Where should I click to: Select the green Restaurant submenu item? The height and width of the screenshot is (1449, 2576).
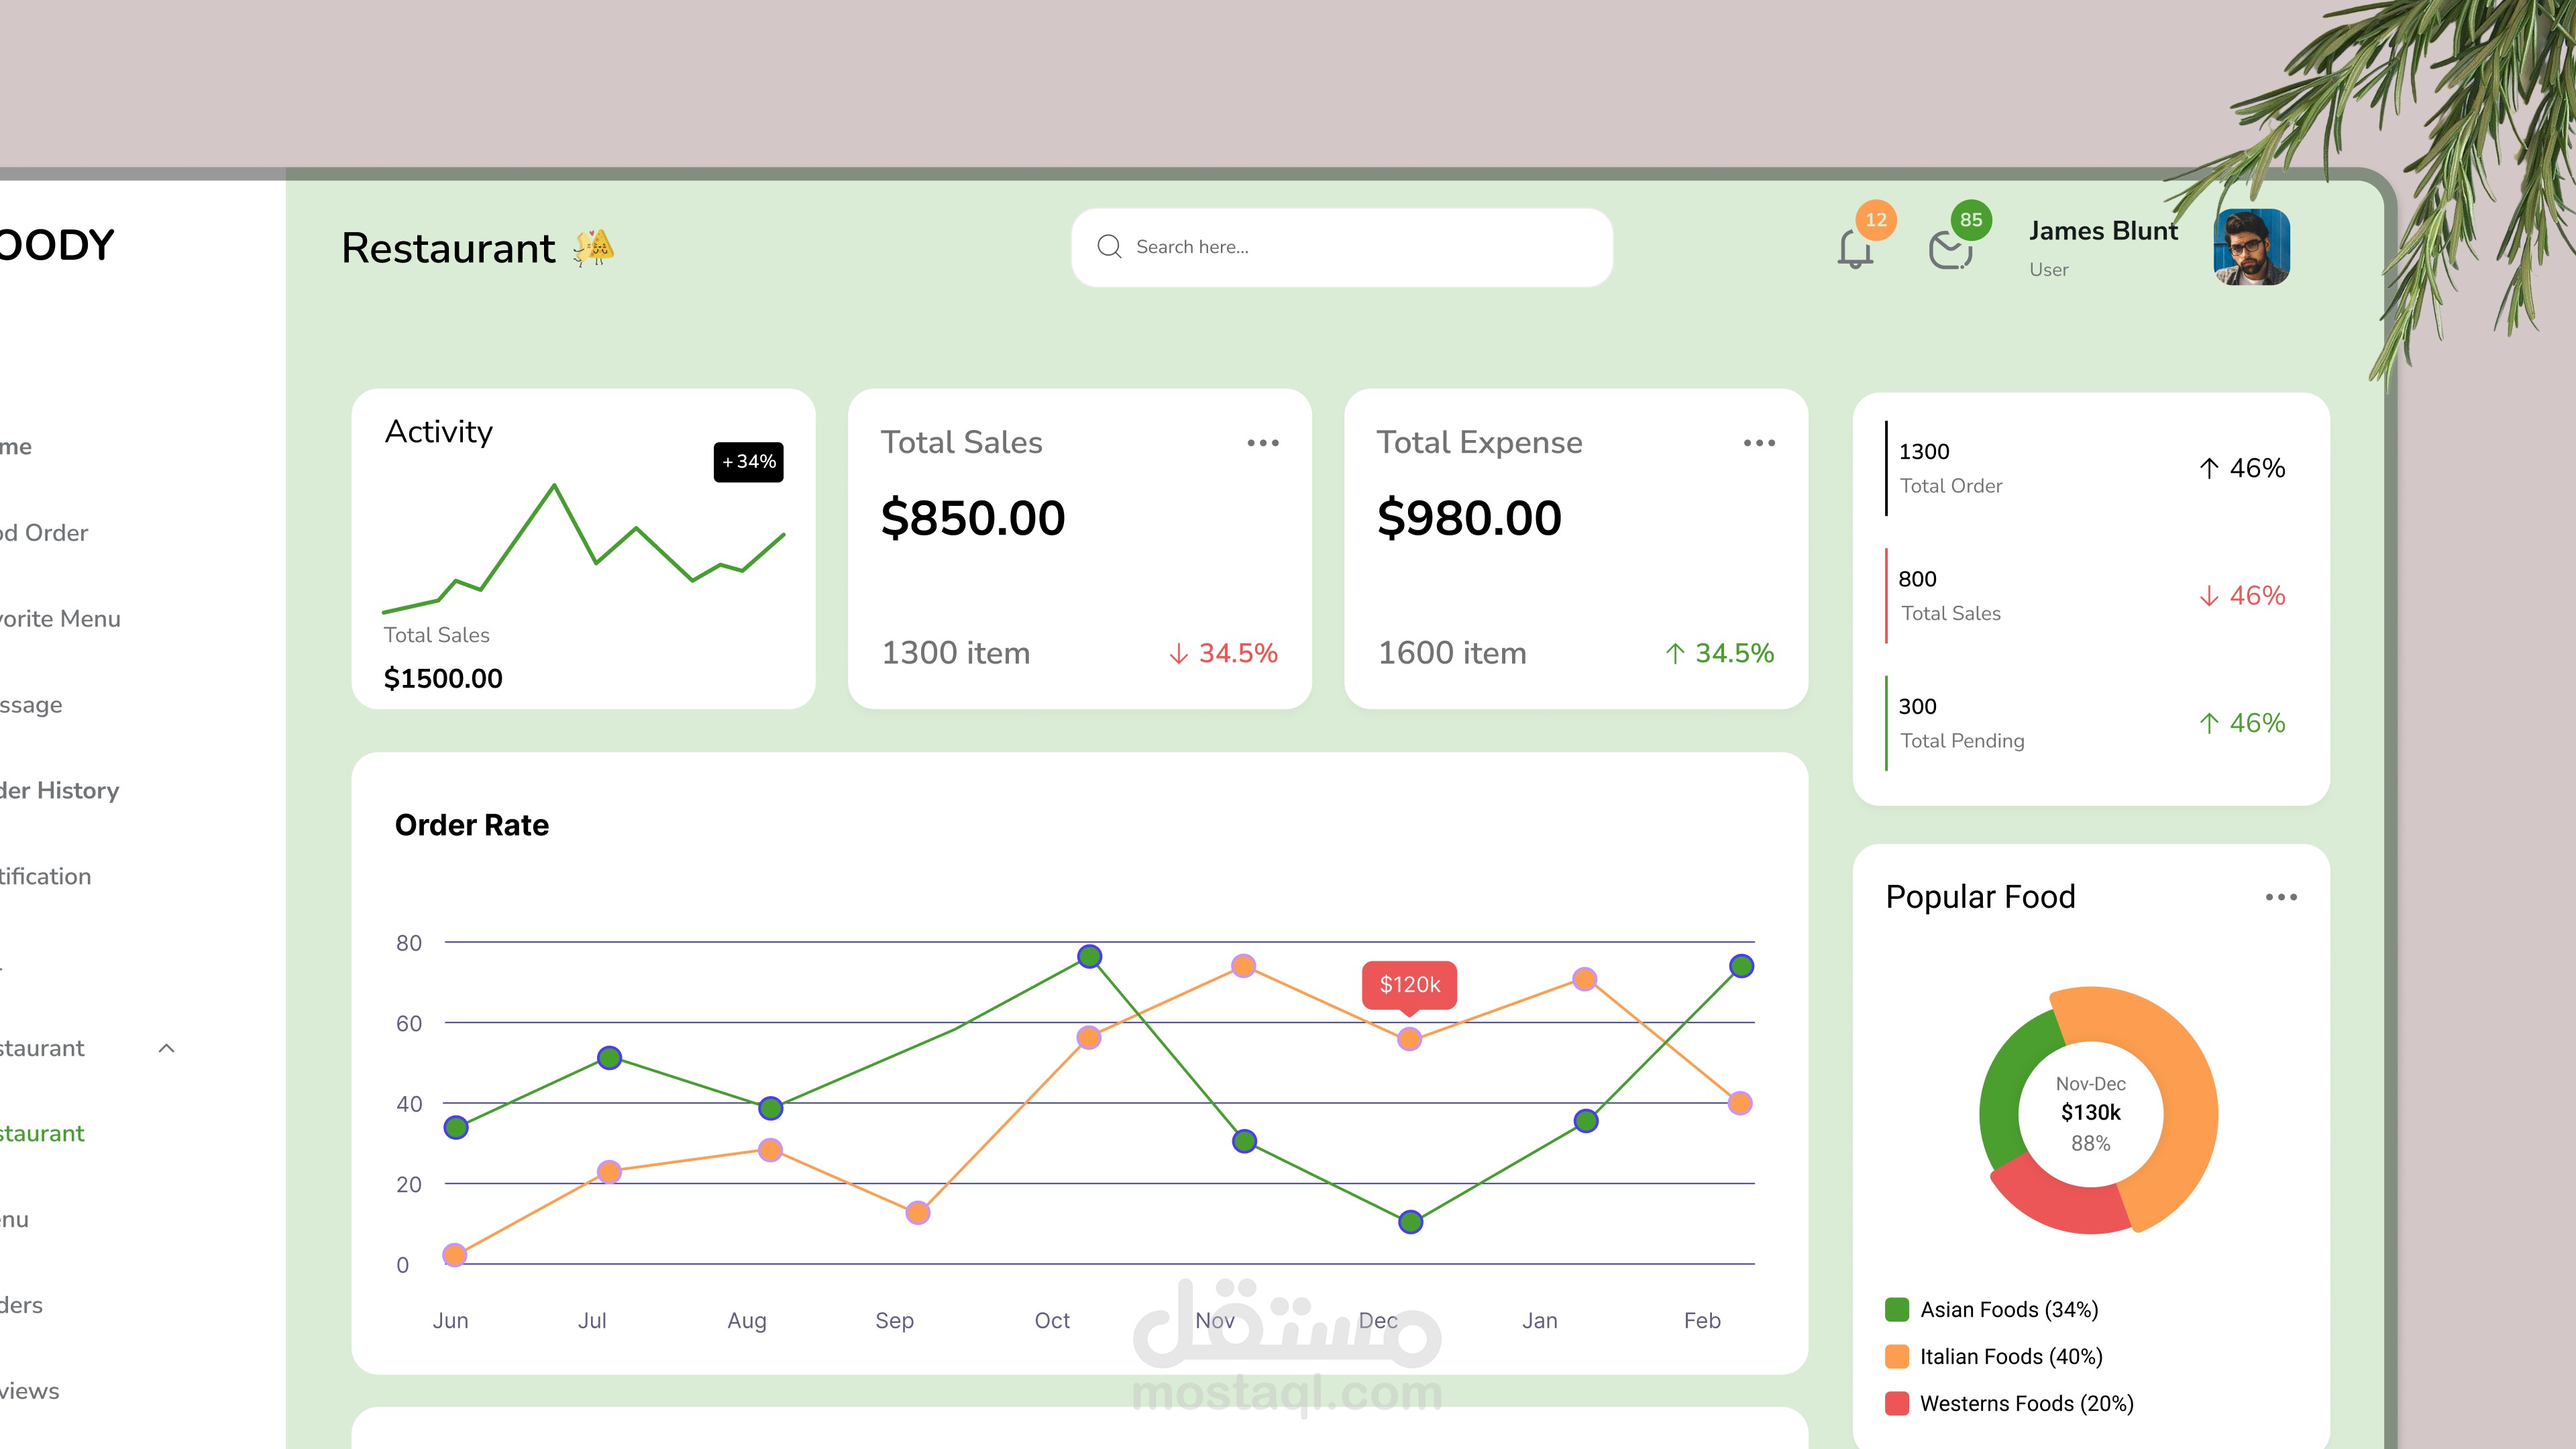click(42, 1133)
